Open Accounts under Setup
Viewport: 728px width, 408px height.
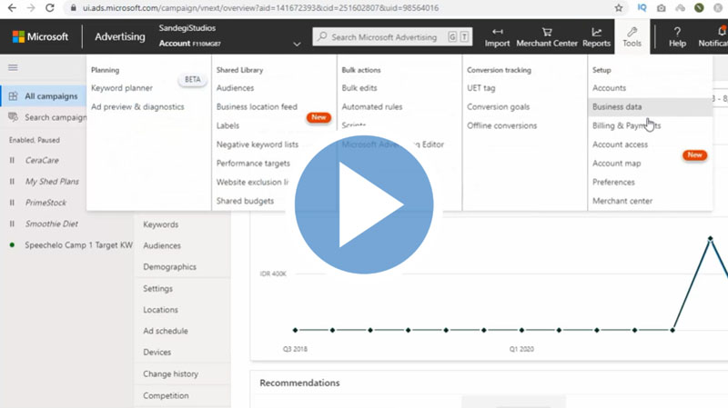pos(609,87)
